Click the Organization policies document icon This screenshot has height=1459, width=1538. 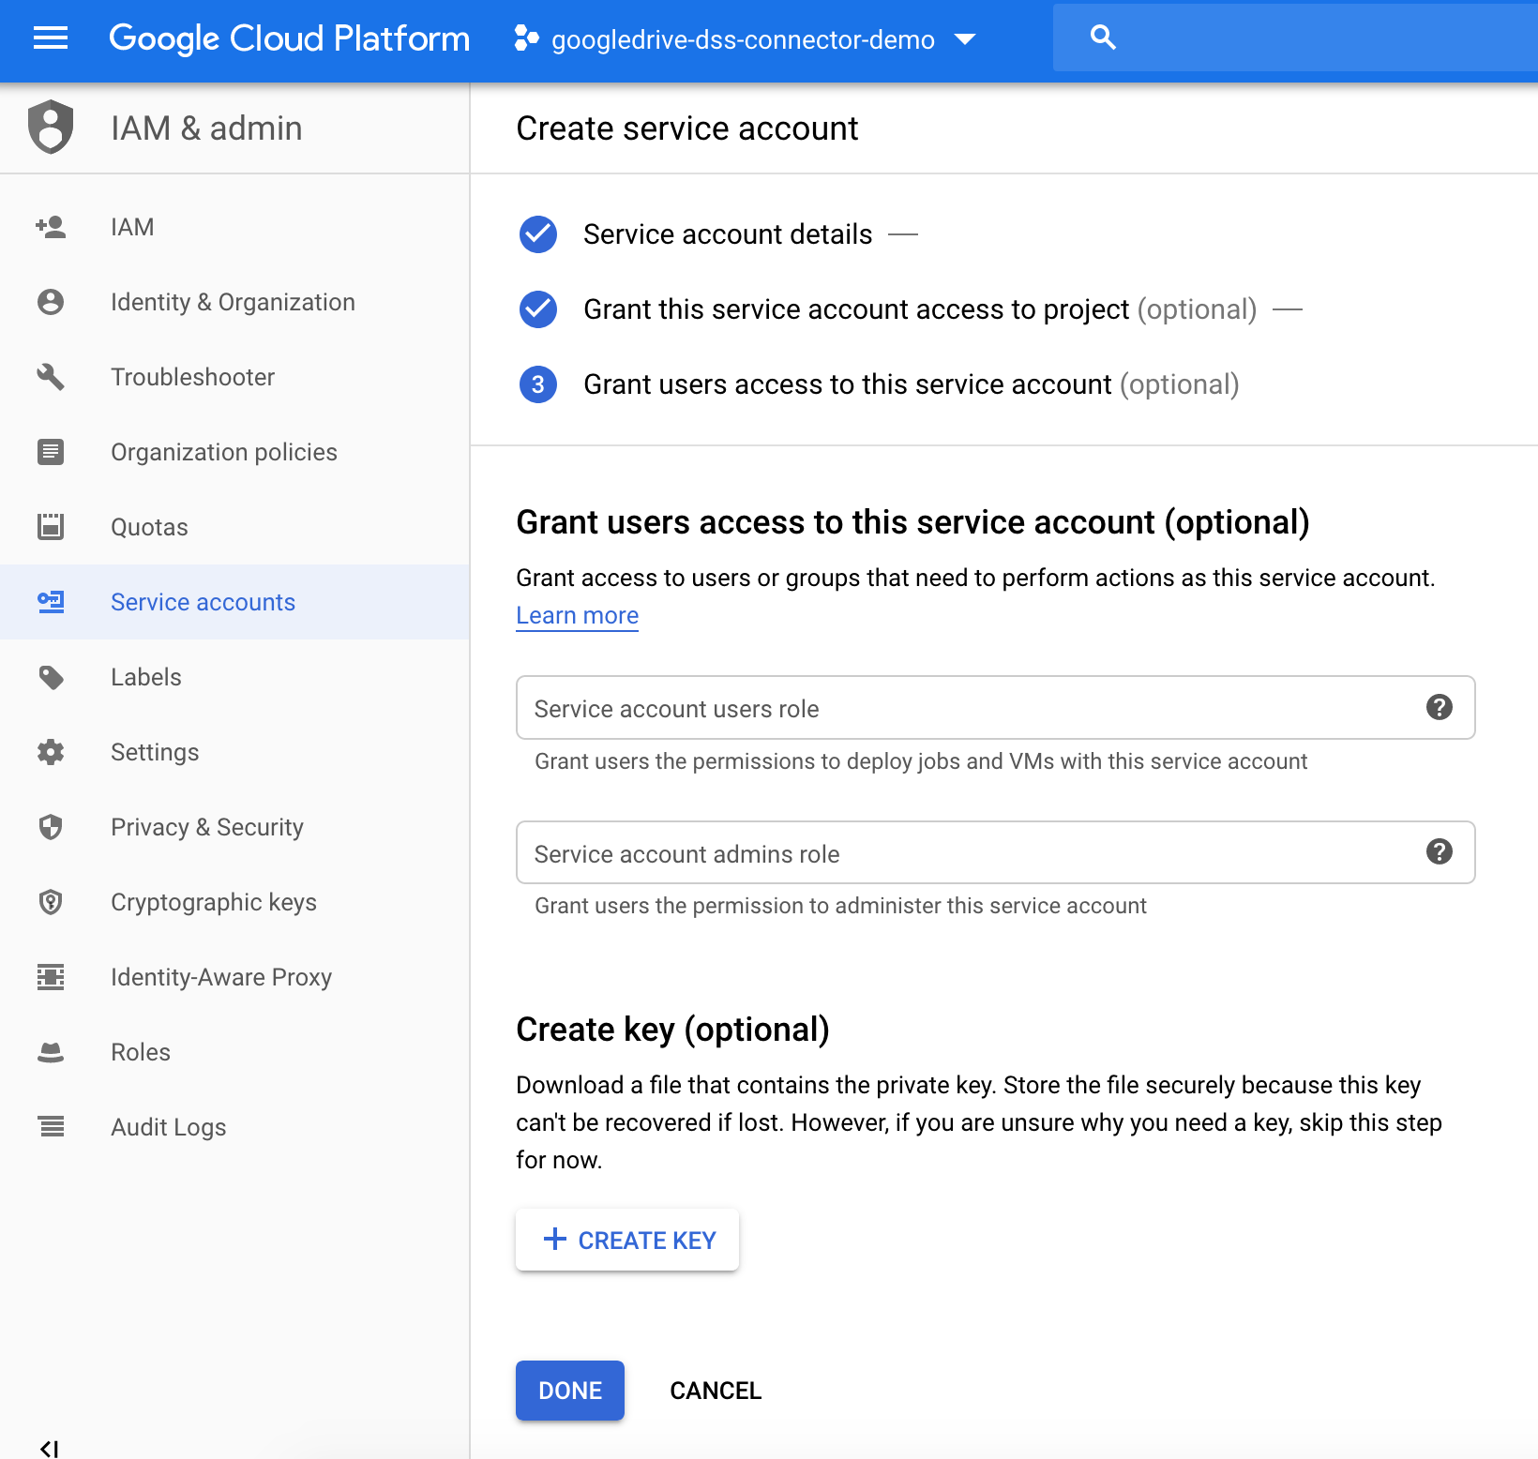click(51, 452)
